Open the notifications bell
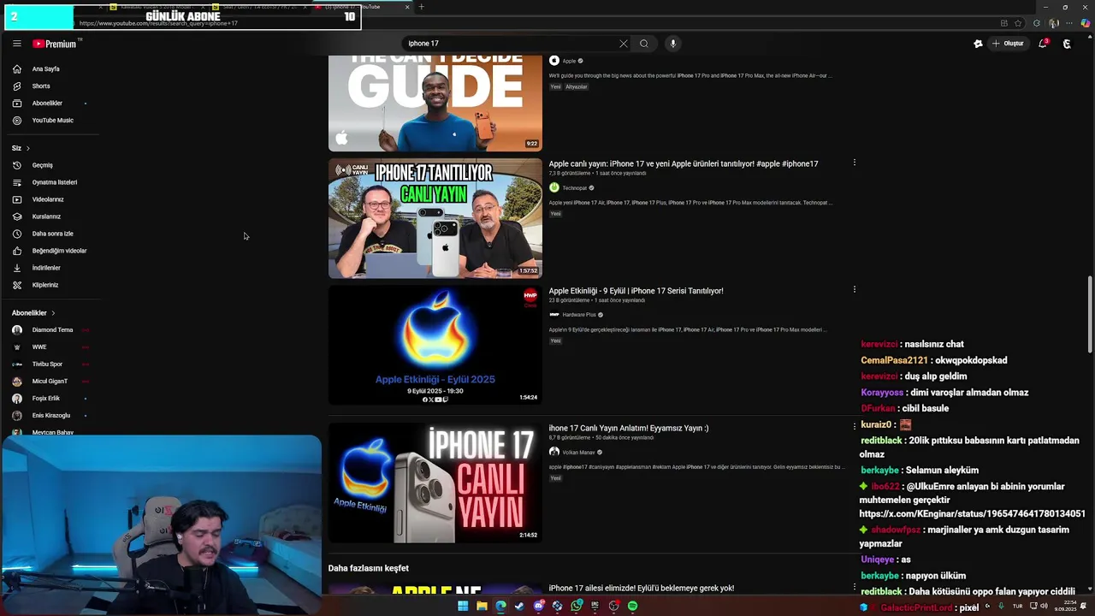Image resolution: width=1095 pixels, height=616 pixels. point(1043,44)
